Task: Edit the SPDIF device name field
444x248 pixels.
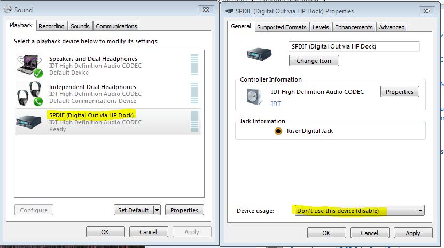Action: 354,46
